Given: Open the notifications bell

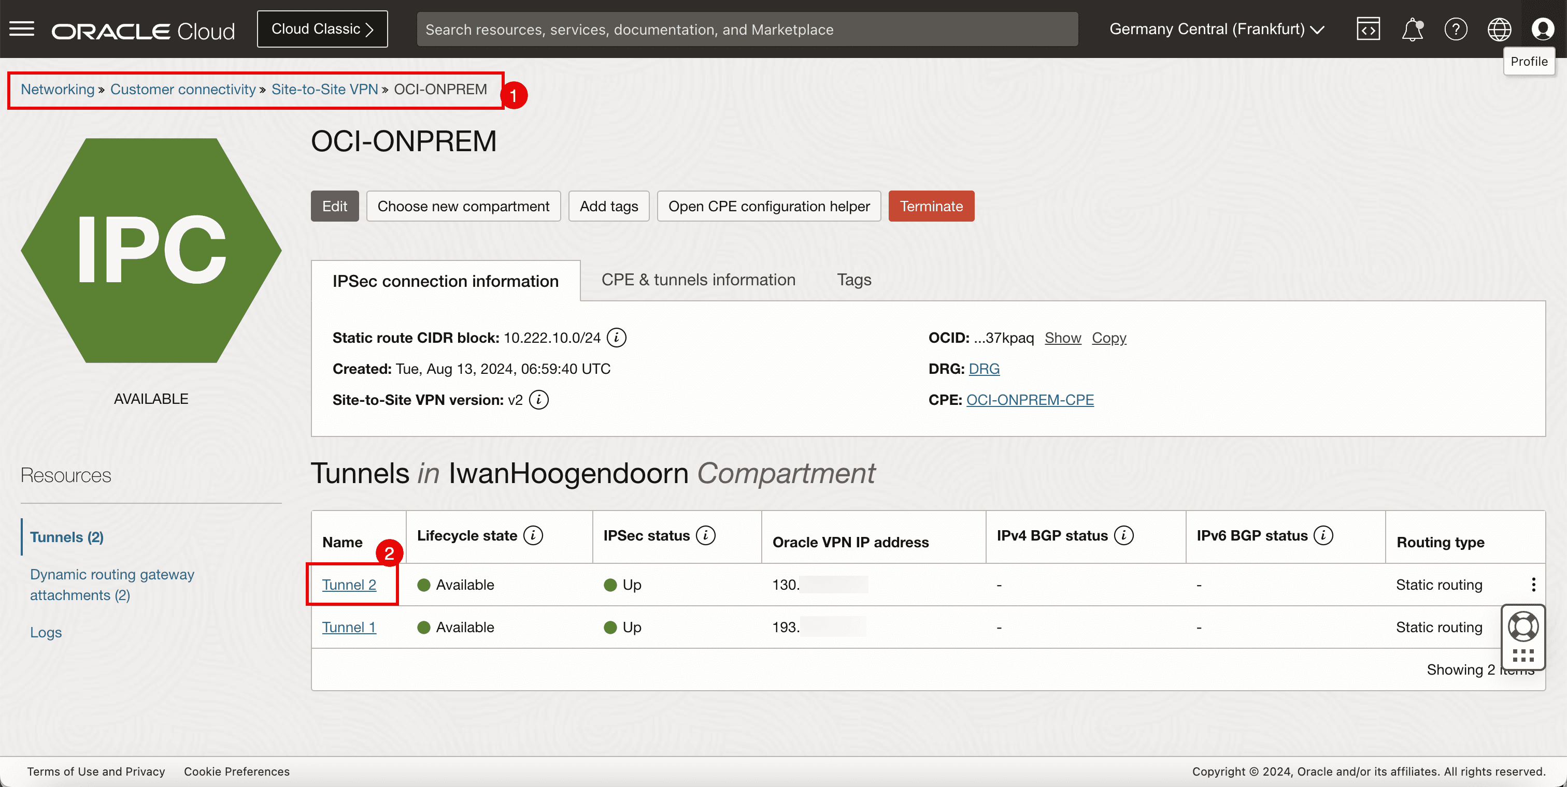Looking at the screenshot, I should coord(1412,29).
